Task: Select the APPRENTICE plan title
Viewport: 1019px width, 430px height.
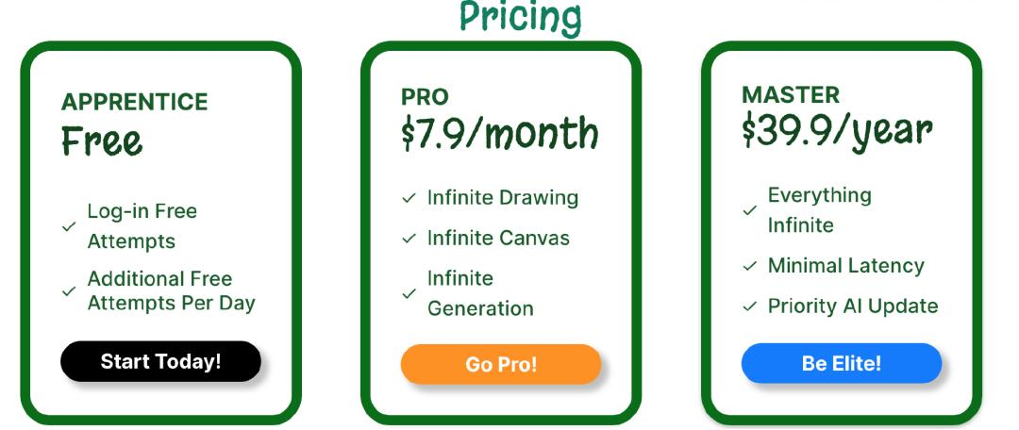Action: tap(135, 102)
